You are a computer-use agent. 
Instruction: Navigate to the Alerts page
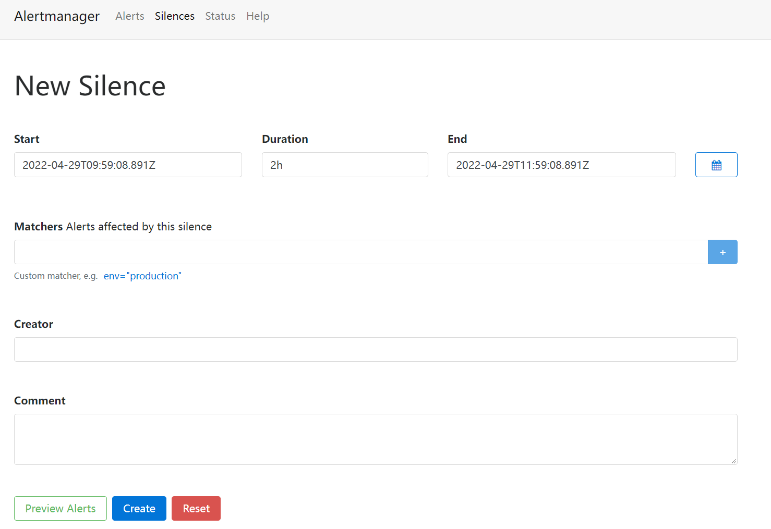[x=129, y=16]
